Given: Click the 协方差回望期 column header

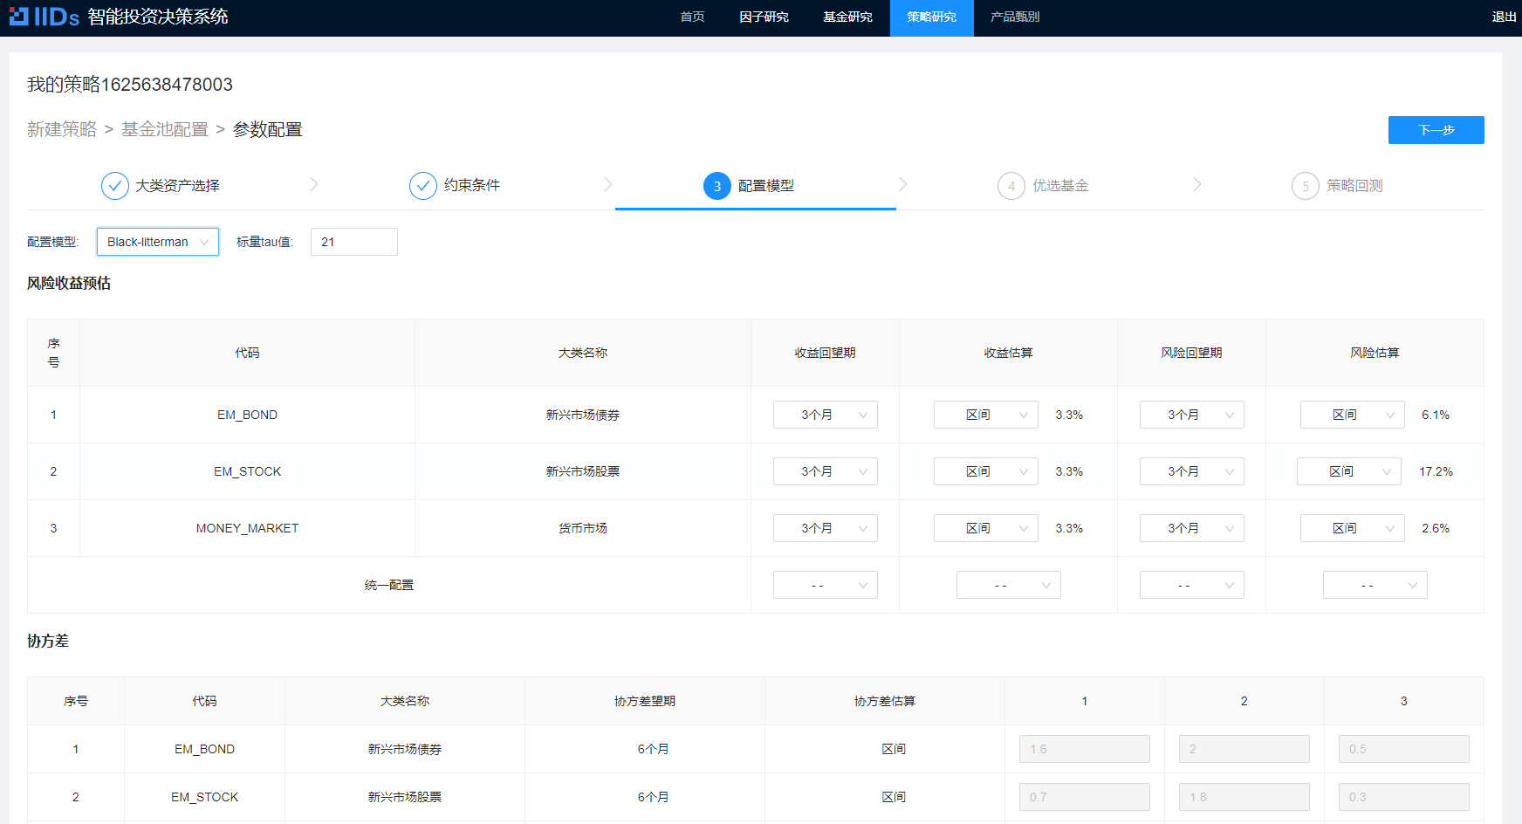Looking at the screenshot, I should coord(645,701).
